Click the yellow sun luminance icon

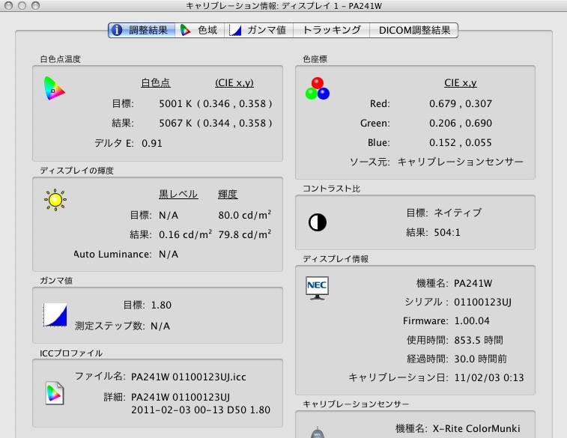[55, 200]
